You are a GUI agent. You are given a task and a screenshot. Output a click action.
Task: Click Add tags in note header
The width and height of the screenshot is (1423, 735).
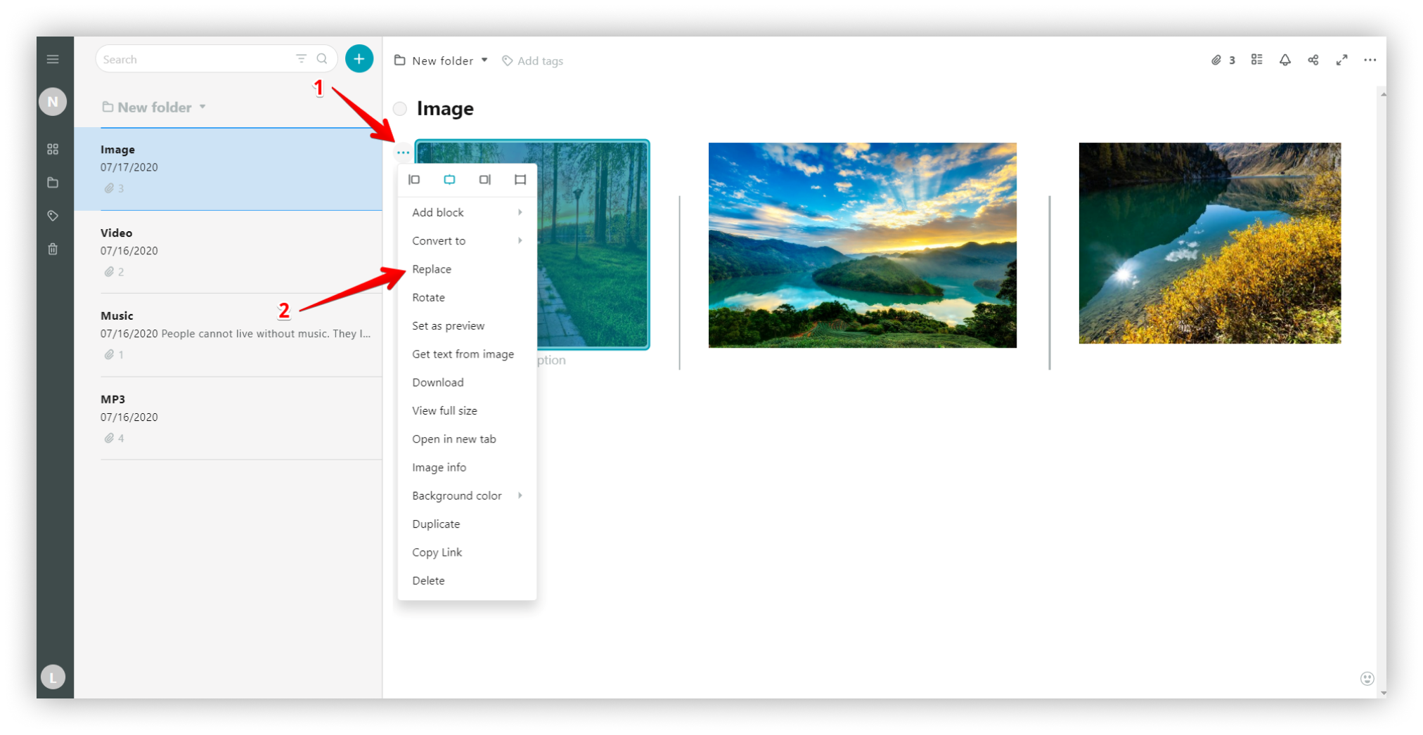click(533, 60)
